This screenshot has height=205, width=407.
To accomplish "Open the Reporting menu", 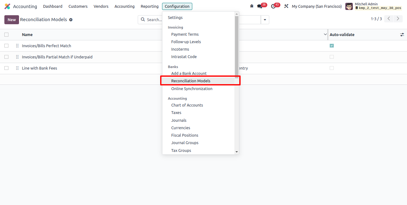I will [150, 6].
